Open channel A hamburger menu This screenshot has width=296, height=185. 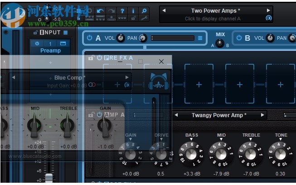point(200,38)
